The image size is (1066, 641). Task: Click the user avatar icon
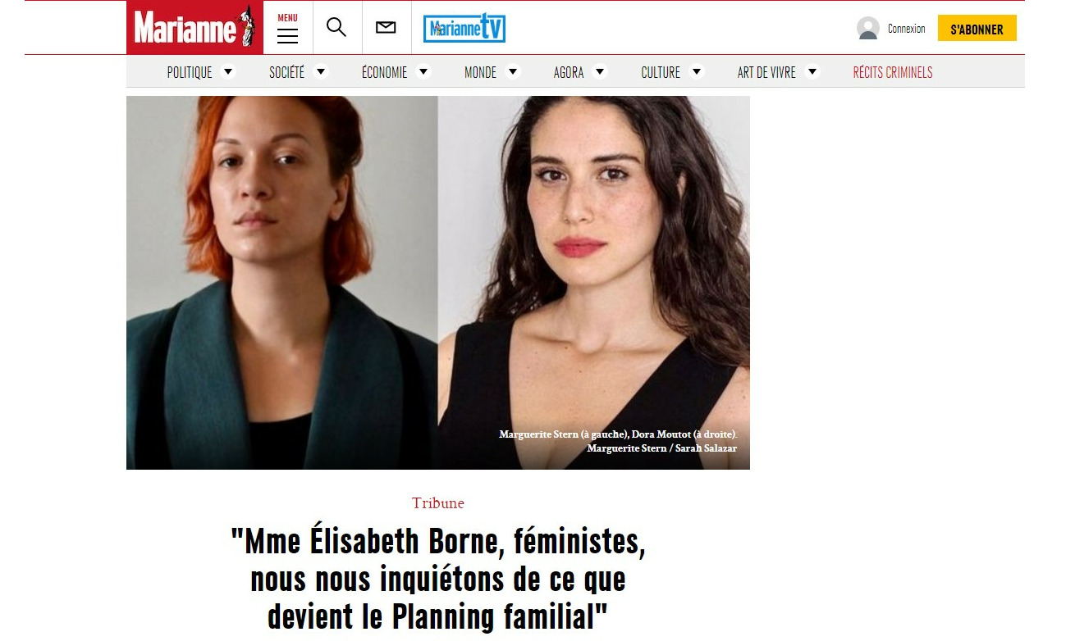[x=867, y=29]
